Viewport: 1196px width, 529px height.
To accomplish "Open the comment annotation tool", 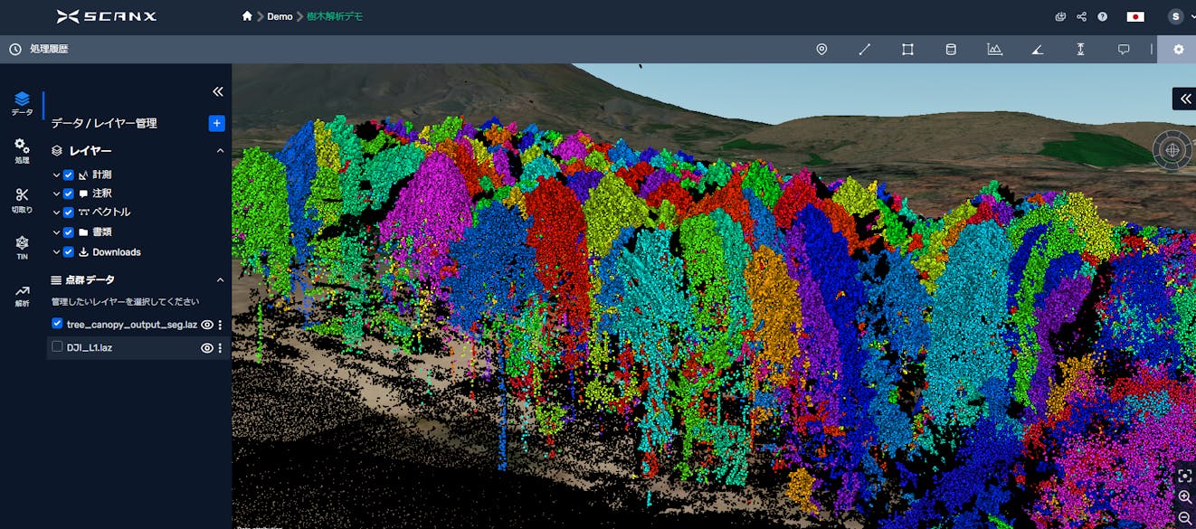I will pos(1123,49).
